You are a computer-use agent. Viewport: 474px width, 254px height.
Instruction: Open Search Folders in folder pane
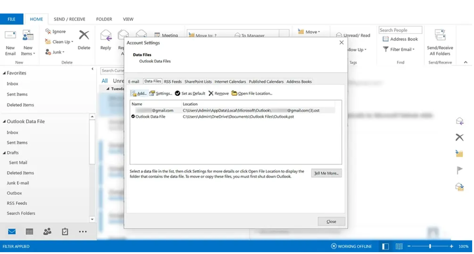(x=21, y=213)
